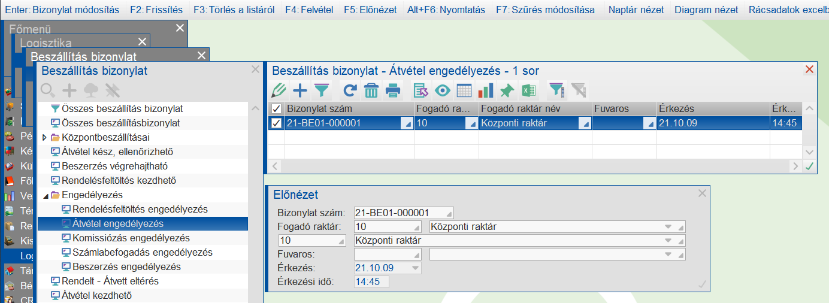Sort by Fogadó raktár név column header

(x=535, y=109)
